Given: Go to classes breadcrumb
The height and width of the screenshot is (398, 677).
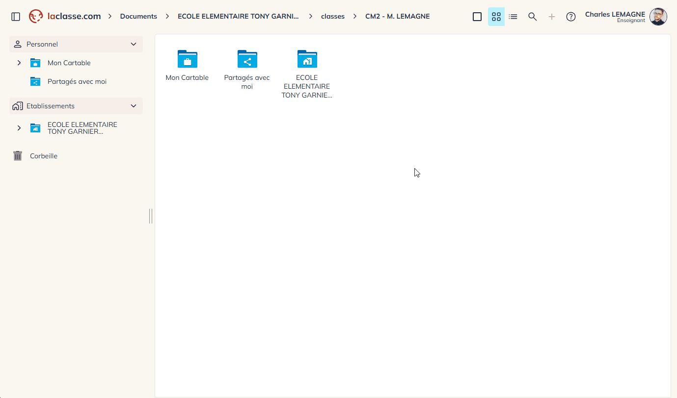Looking at the screenshot, I should click(x=333, y=16).
